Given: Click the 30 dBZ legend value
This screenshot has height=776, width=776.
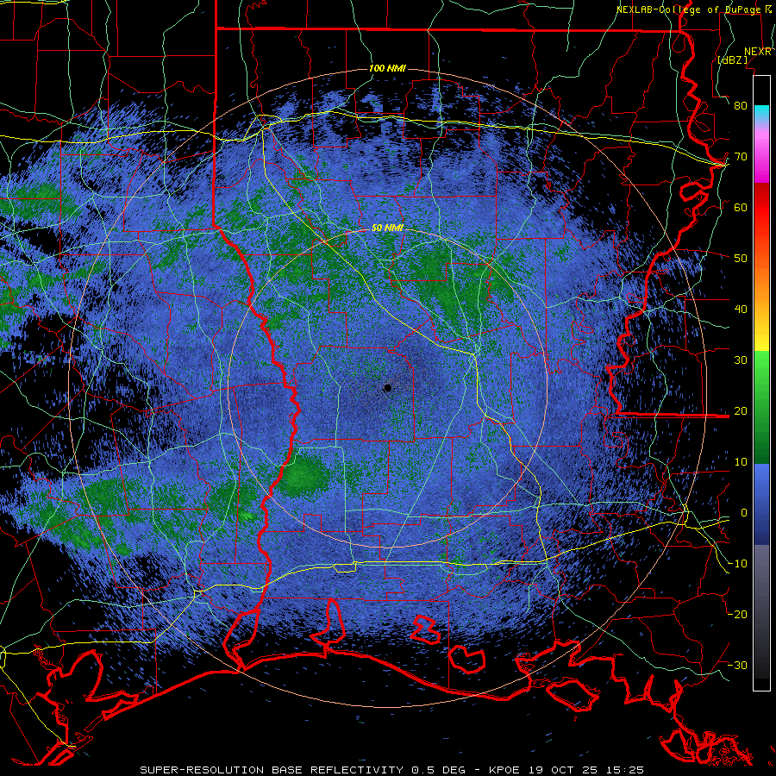Looking at the screenshot, I should tap(741, 360).
